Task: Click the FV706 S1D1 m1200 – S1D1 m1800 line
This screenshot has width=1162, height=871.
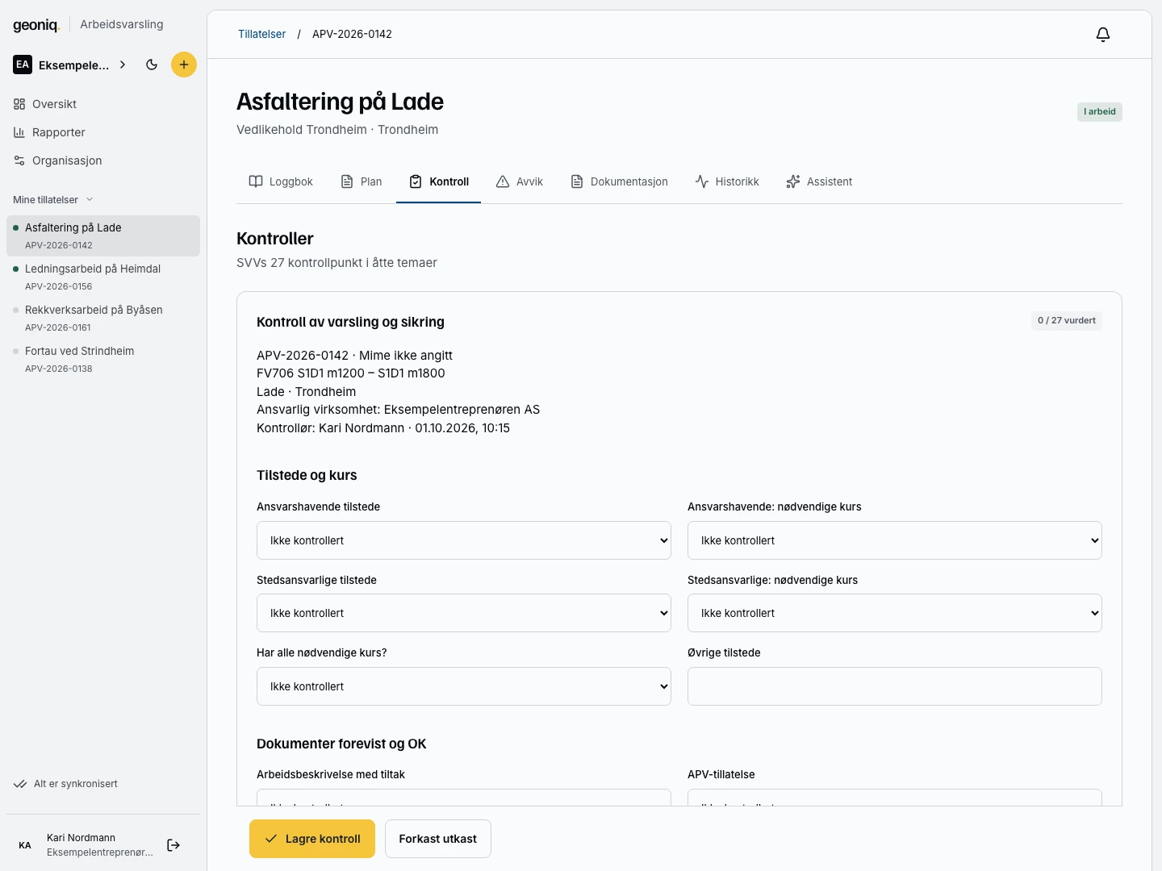Action: (351, 373)
